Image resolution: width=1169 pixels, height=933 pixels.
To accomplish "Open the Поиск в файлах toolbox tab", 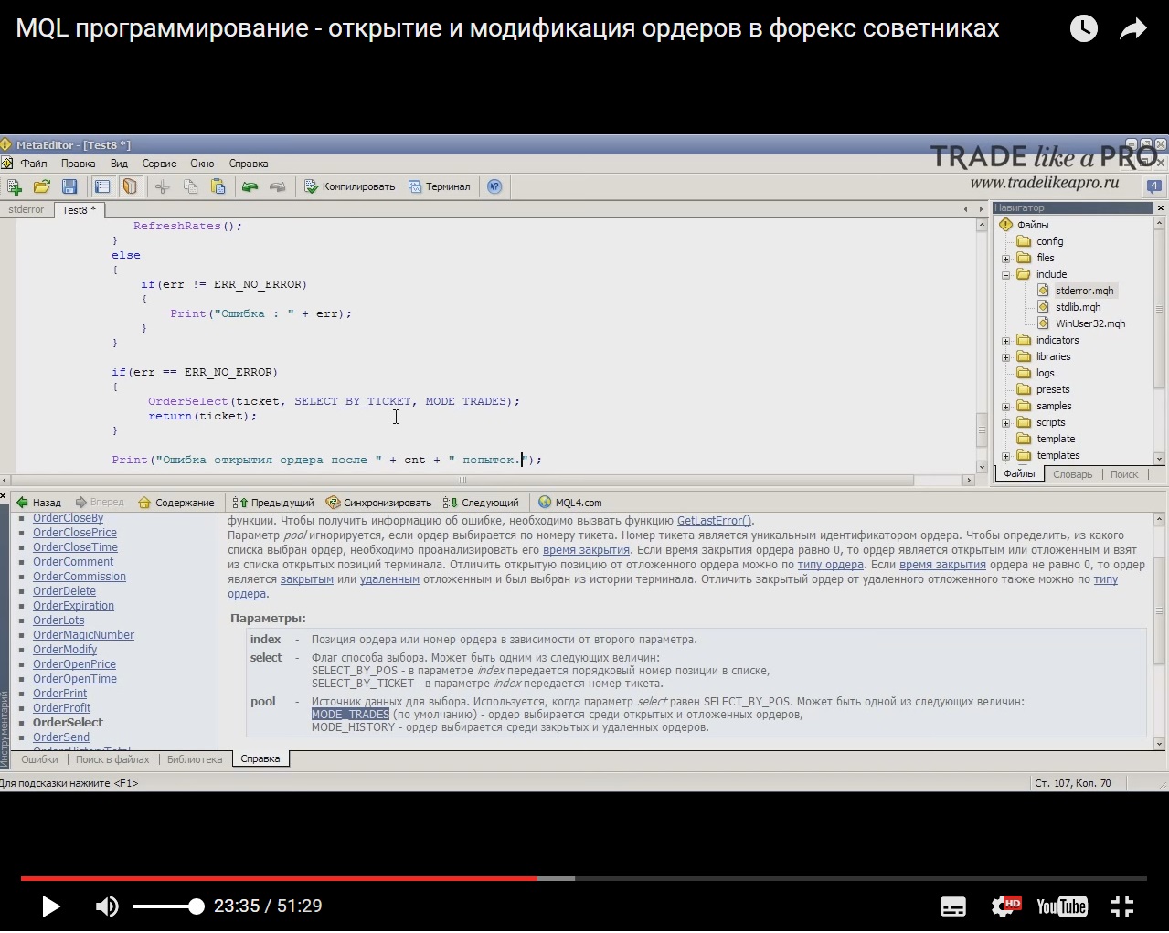I will coord(112,759).
